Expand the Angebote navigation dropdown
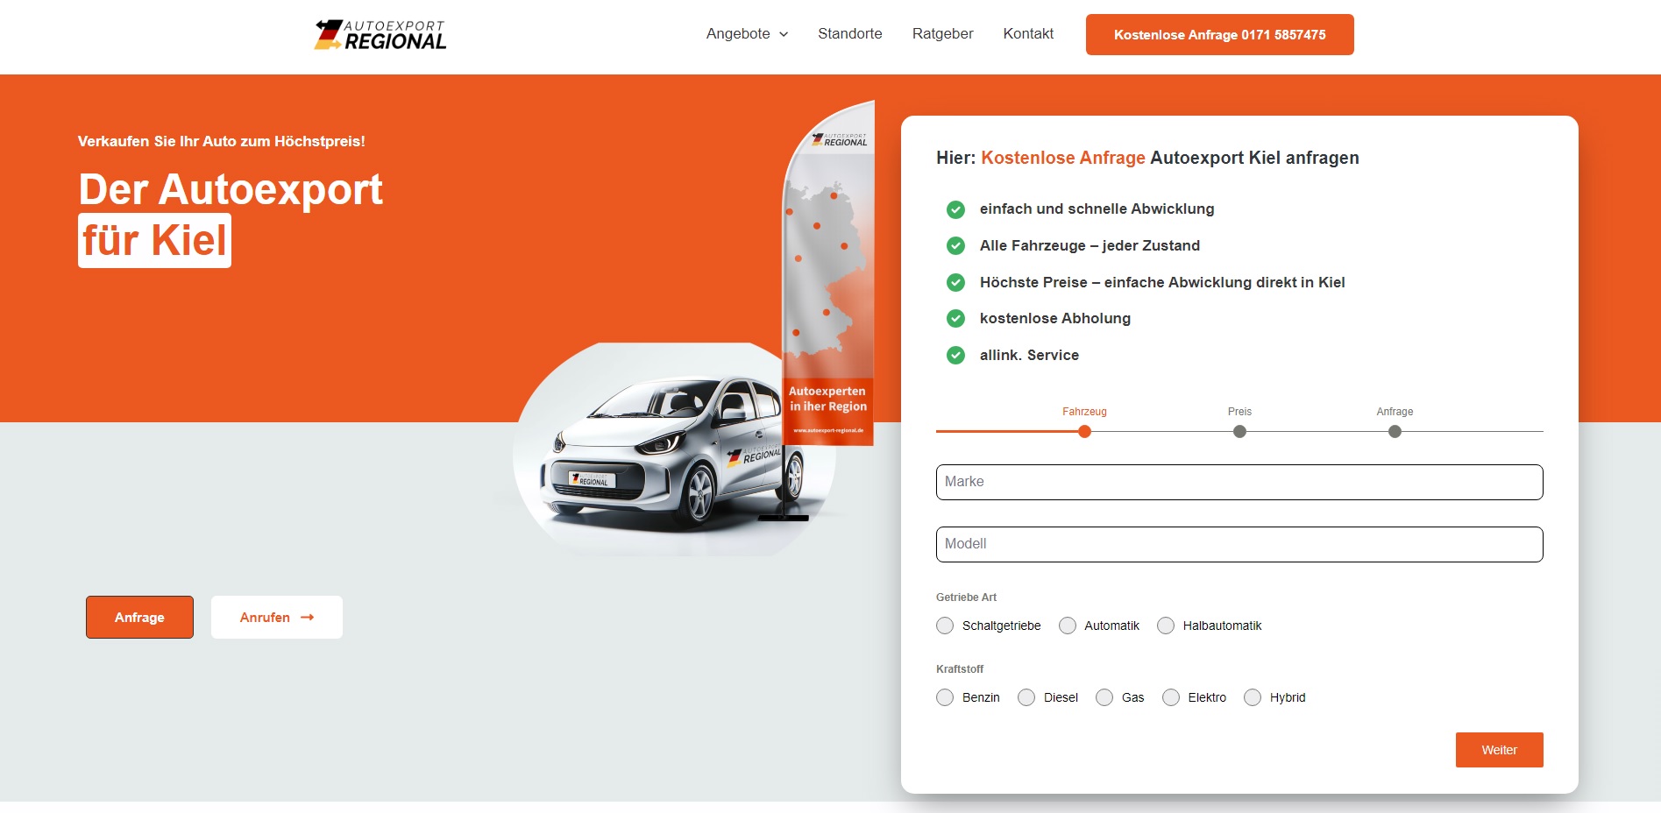The height and width of the screenshot is (813, 1661). click(746, 34)
